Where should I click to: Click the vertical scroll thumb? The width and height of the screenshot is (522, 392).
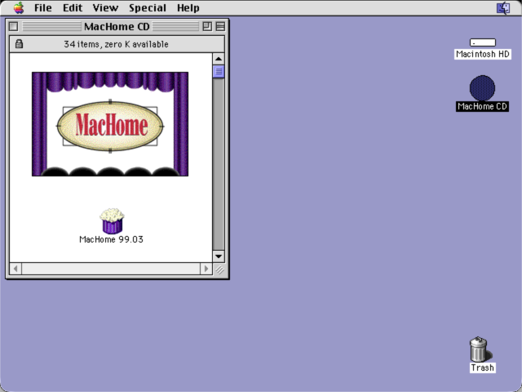219,71
